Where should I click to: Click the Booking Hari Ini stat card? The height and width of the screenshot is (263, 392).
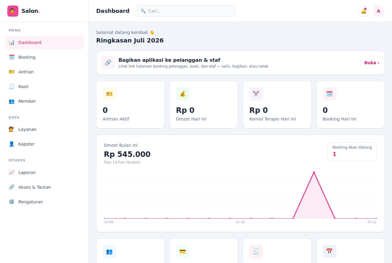pyautogui.click(x=350, y=105)
